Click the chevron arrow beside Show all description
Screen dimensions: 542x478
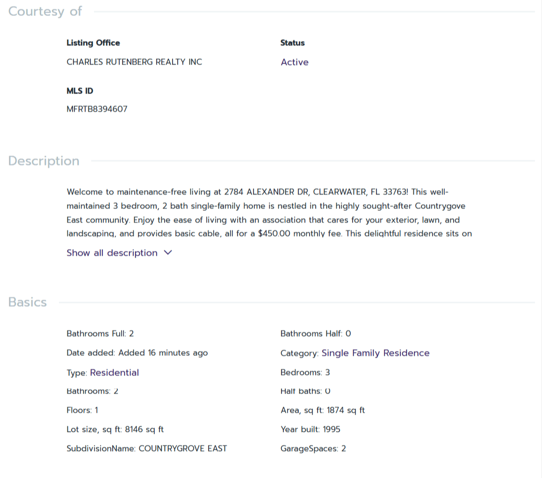168,253
